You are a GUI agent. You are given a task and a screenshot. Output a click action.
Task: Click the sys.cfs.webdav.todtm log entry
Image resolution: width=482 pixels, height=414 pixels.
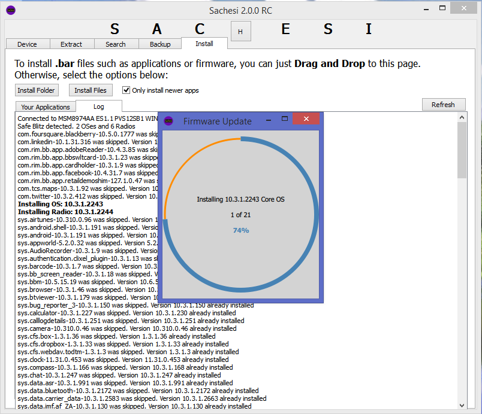128,352
